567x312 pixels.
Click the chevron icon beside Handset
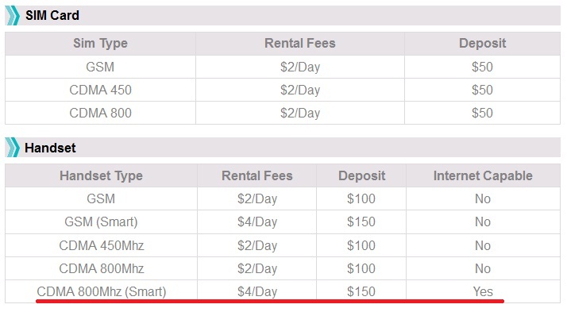(13, 148)
